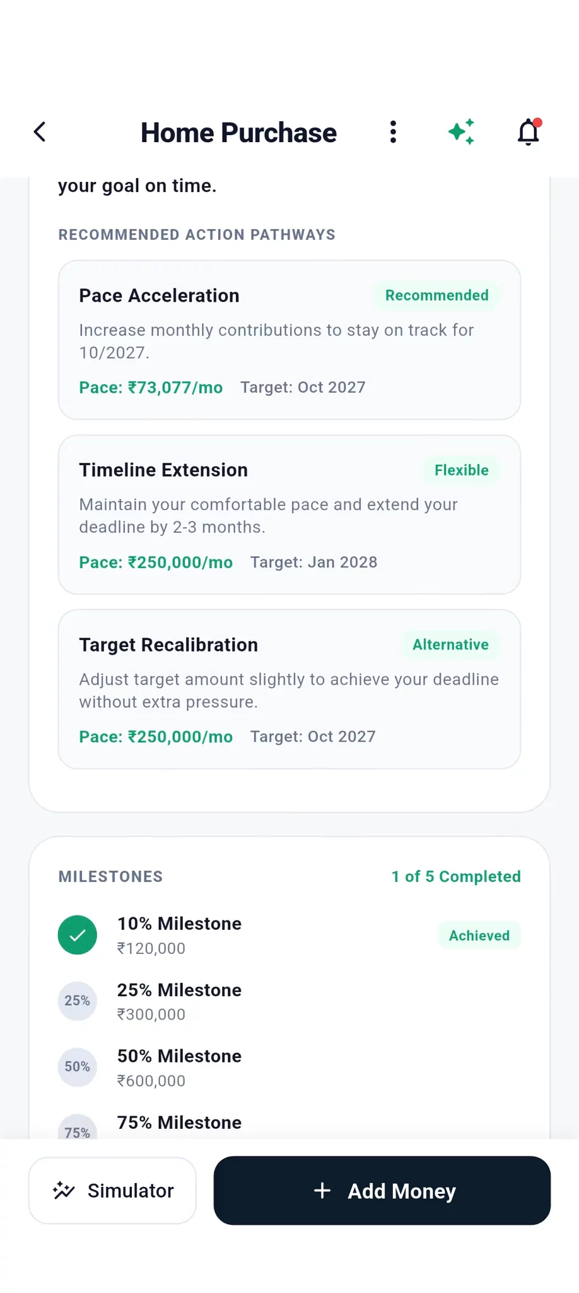Click the Add Money button
The height and width of the screenshot is (1293, 579).
[x=382, y=1191]
